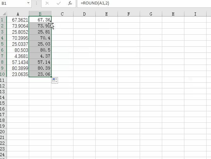The image size is (211, 159).
Task: Select row 2 header
Action: [3, 26]
